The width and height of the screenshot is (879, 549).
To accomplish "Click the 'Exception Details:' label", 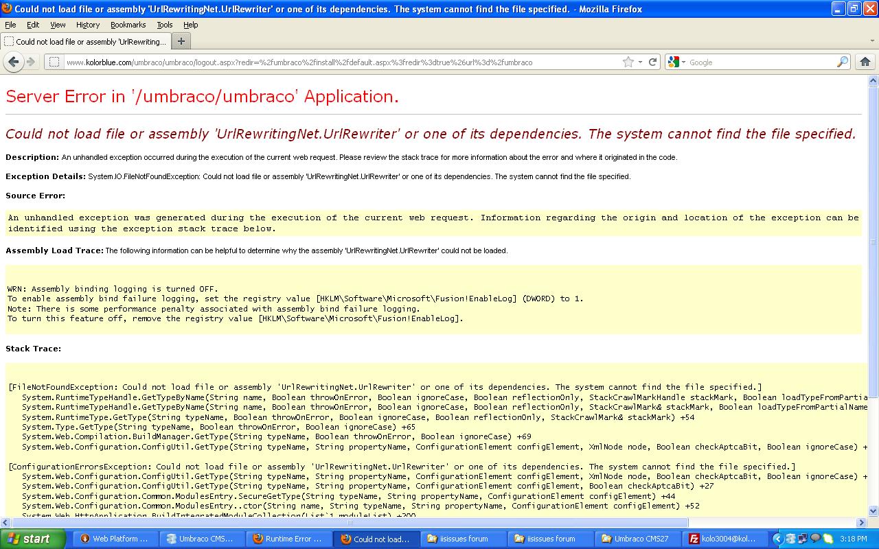I will (46, 176).
